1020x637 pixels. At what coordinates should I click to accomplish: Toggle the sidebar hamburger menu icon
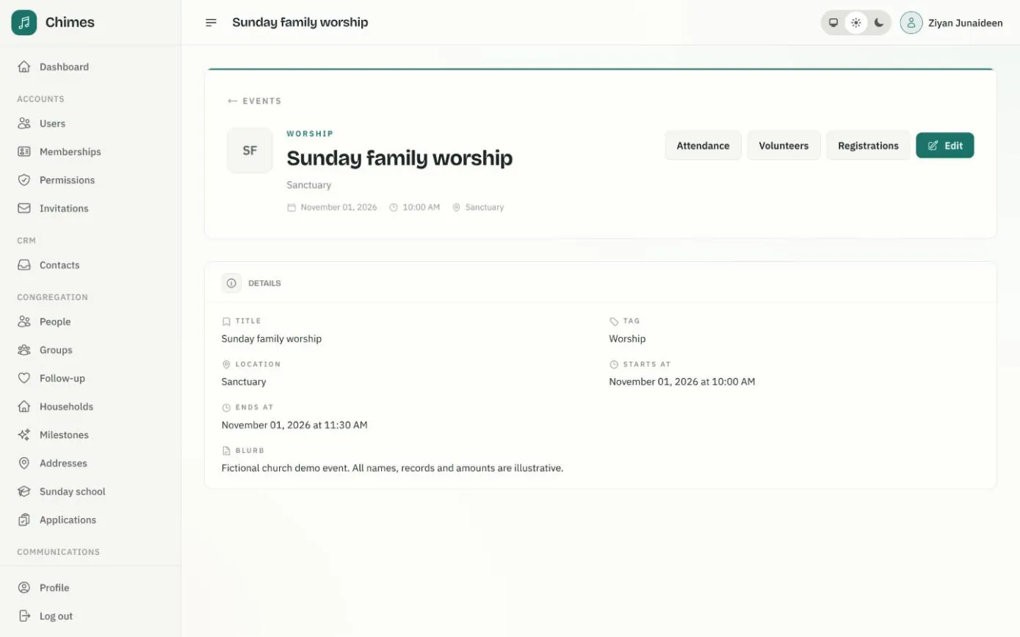pos(211,23)
